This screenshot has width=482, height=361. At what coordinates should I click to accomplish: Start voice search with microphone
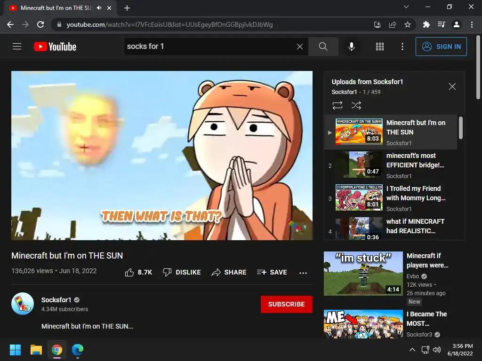(351, 47)
